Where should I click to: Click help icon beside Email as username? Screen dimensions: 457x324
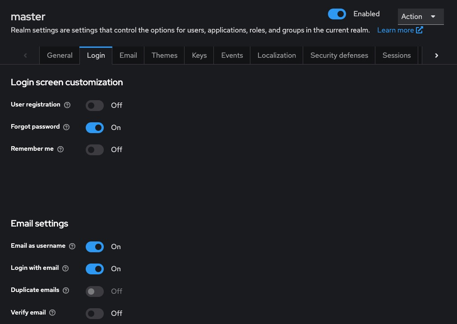(72, 246)
